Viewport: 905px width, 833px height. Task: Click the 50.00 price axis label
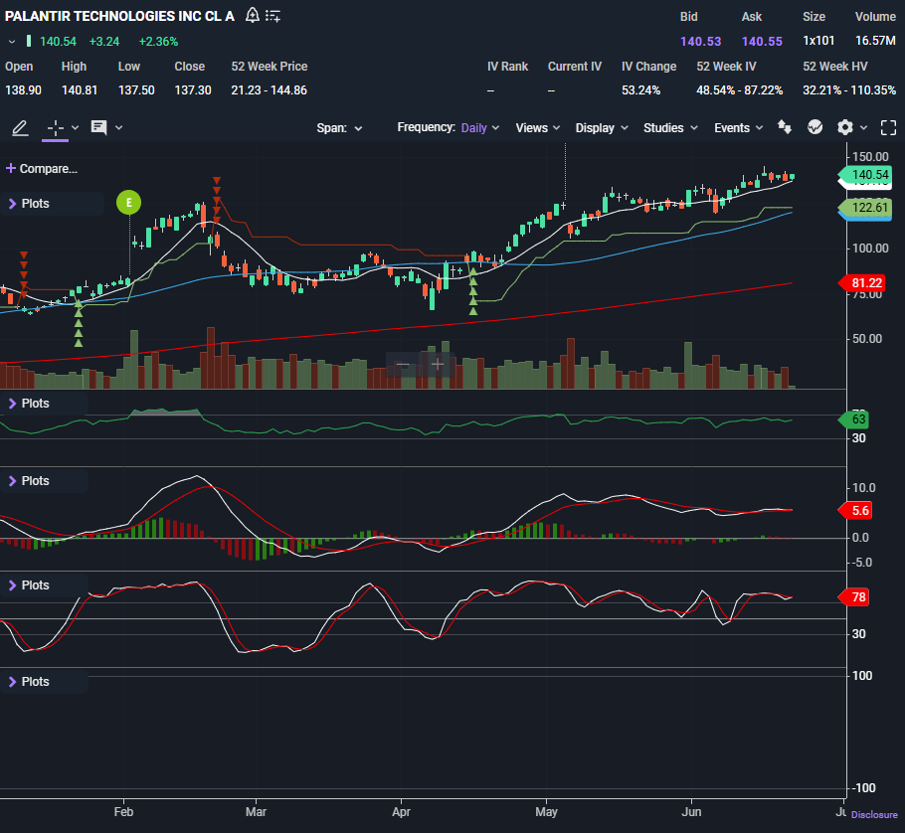[x=867, y=339]
